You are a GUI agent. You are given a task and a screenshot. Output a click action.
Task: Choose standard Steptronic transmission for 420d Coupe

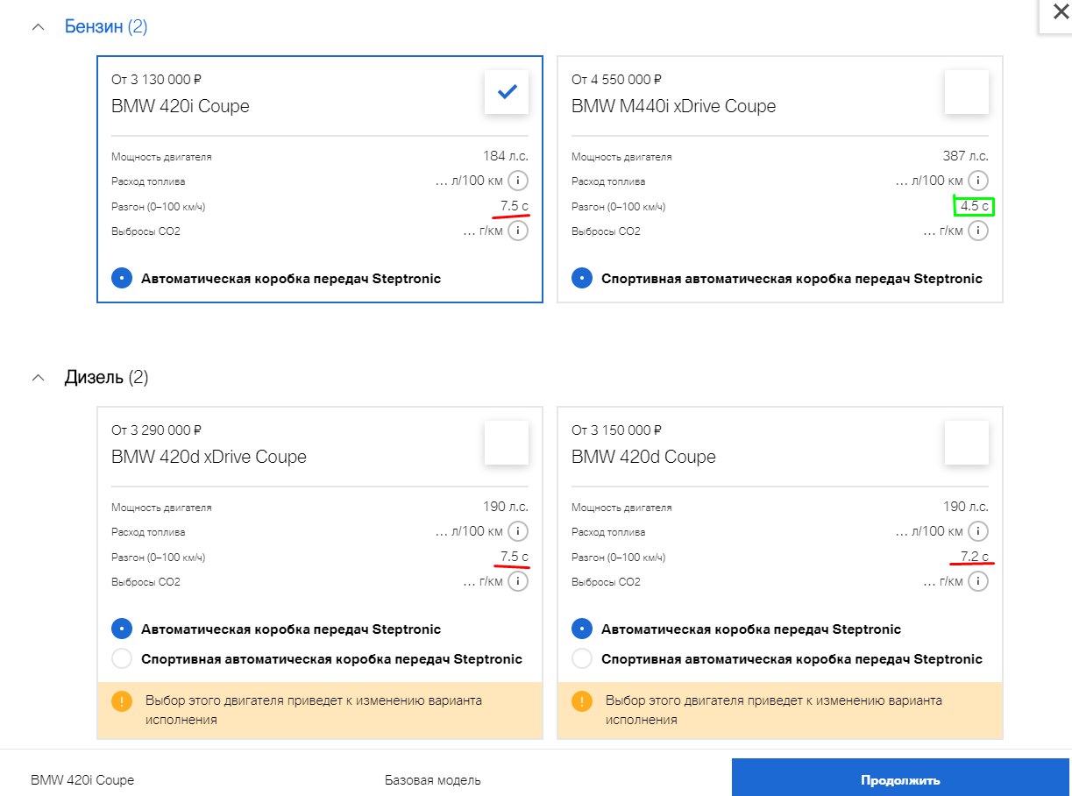coord(581,629)
